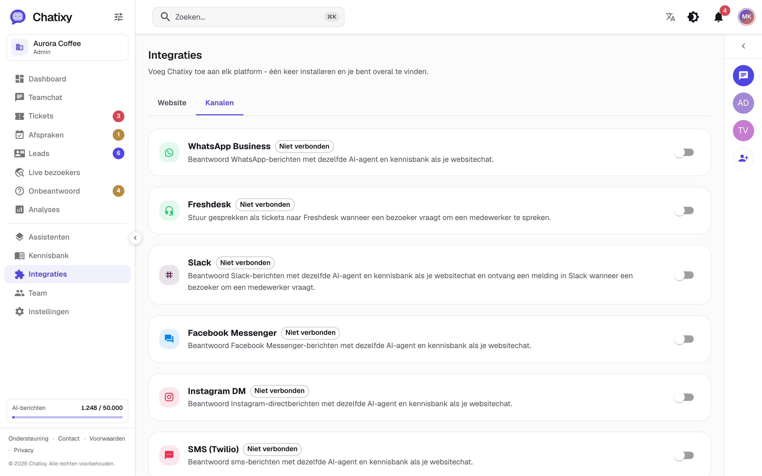
Task: Open Assistenten in the sidebar
Action: click(x=67, y=237)
